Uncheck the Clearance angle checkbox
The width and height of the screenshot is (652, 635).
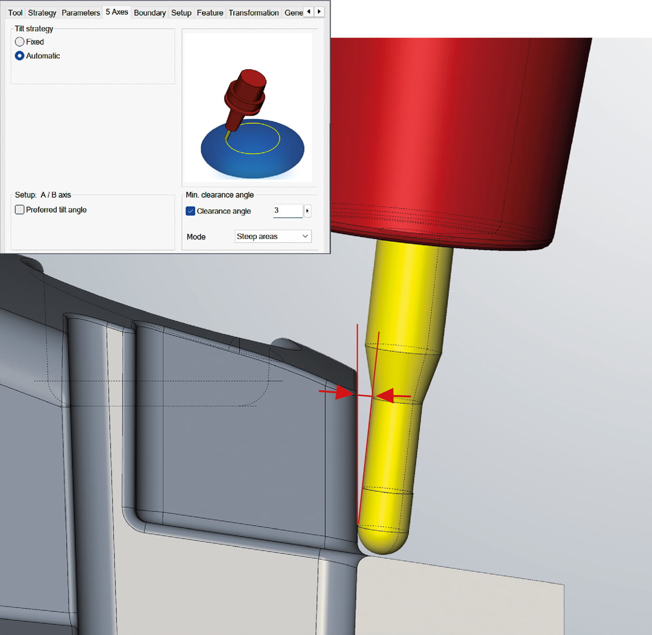pos(190,211)
